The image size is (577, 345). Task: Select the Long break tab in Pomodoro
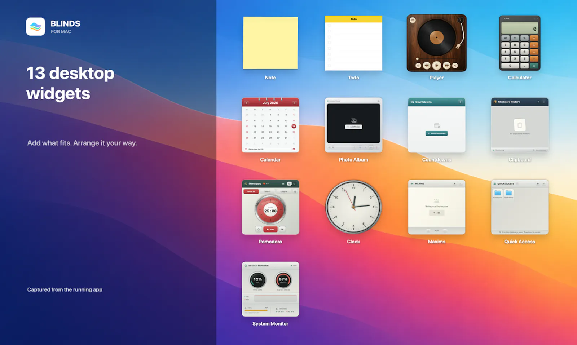click(x=283, y=191)
